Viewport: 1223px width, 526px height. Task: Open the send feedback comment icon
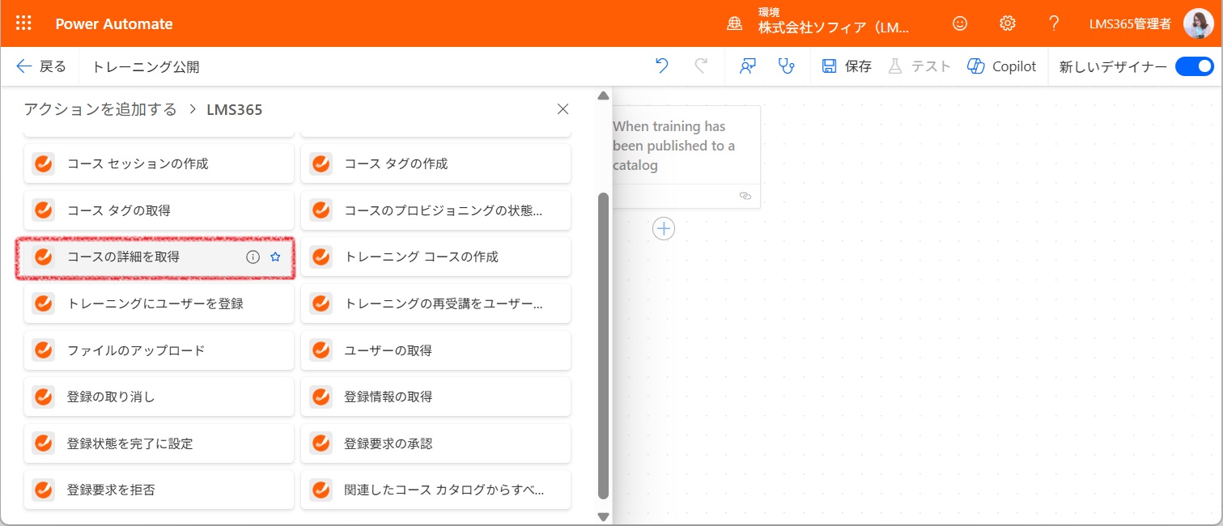[748, 66]
